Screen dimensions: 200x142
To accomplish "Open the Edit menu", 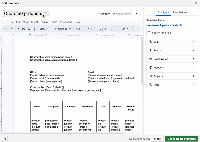I will pyautogui.click(x=18, y=22).
